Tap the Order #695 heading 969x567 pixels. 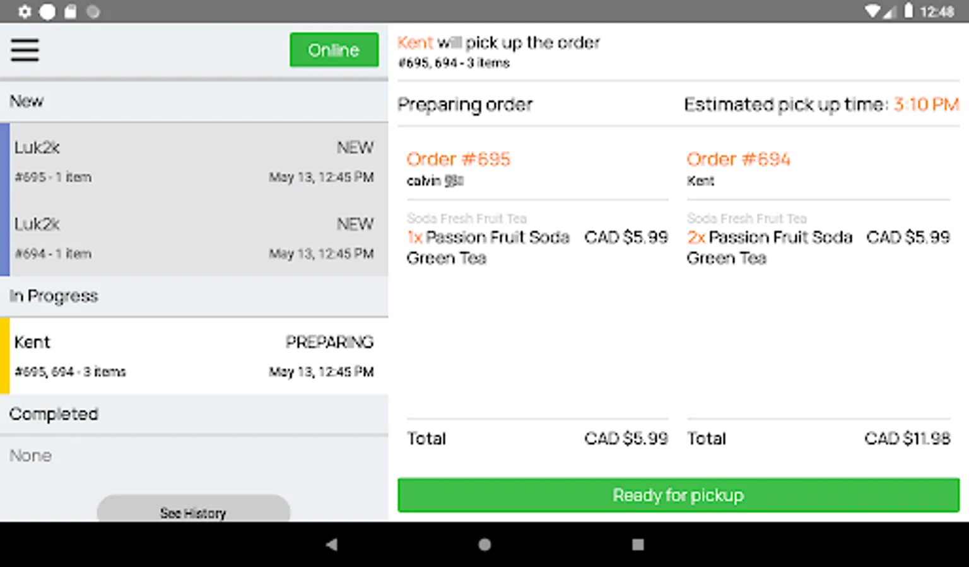pyautogui.click(x=458, y=159)
